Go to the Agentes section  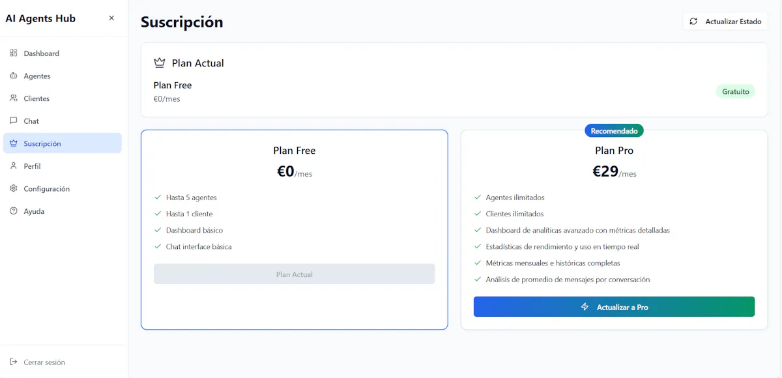pyautogui.click(x=63, y=76)
